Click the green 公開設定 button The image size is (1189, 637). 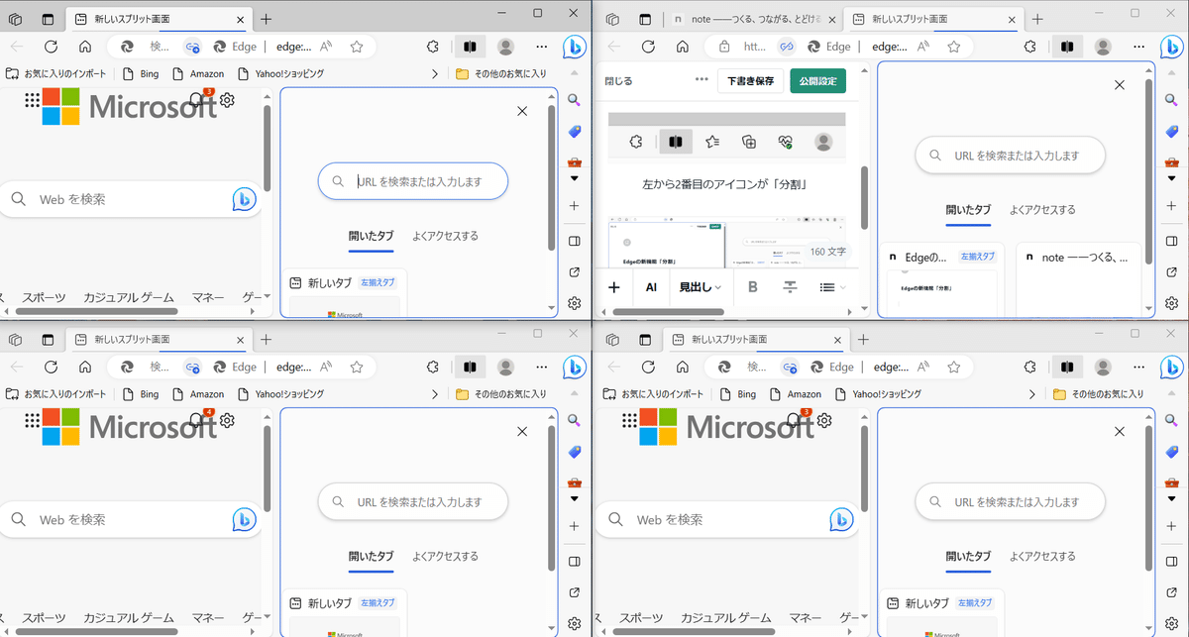817,80
